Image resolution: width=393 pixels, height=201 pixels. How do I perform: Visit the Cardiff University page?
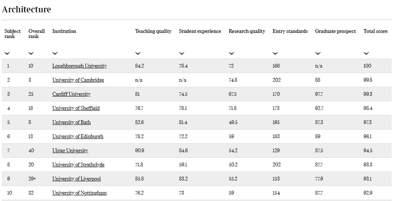(71, 94)
